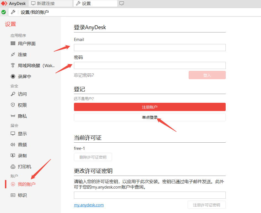
Task: Click the connection plug icon
Action: tap(13, 55)
